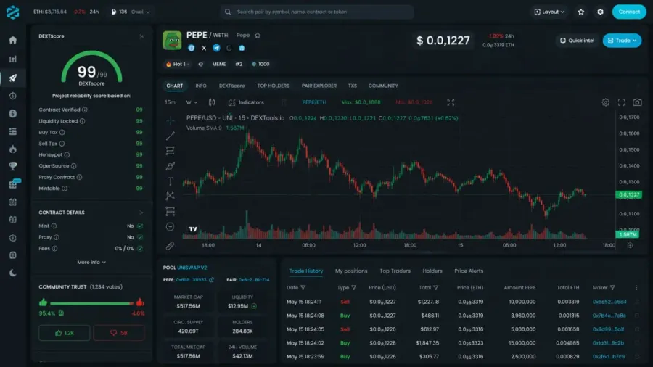This screenshot has width=653, height=367.
Task: Click the Quick intel button
Action: tap(578, 41)
